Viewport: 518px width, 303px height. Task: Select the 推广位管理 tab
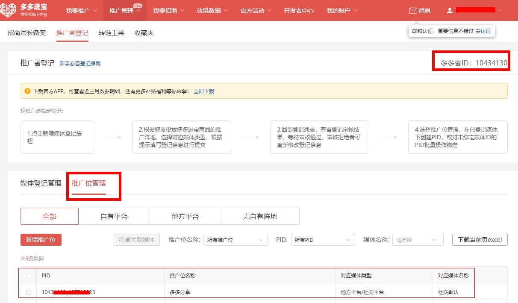point(89,183)
